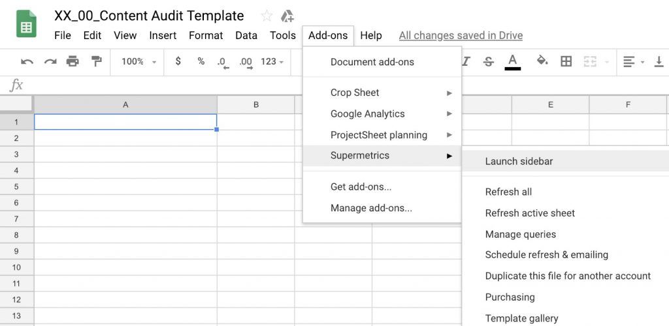Image resolution: width=669 pixels, height=326 pixels.
Task: Select the Supermetrics menu entry
Action: coord(382,156)
